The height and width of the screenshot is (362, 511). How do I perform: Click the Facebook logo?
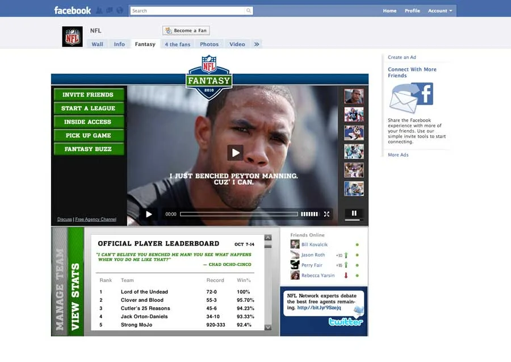tap(72, 10)
